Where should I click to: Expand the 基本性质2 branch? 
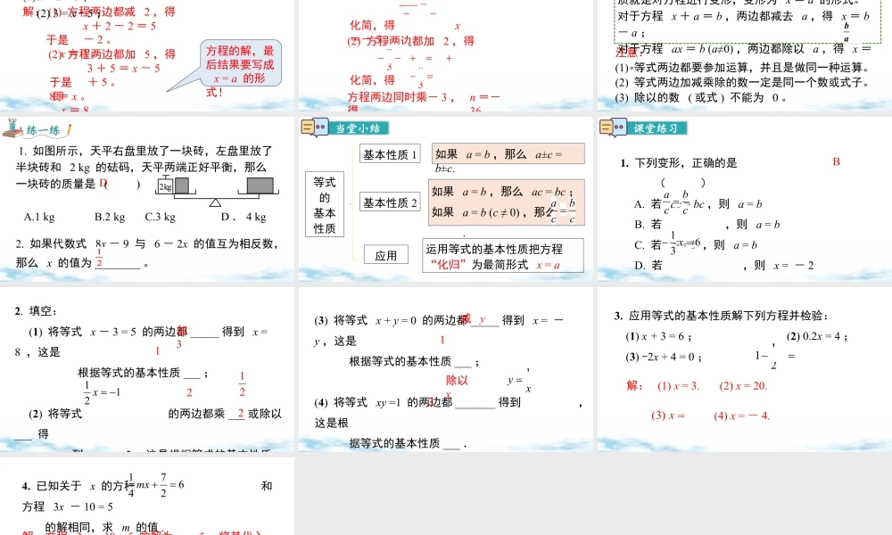coord(390,202)
